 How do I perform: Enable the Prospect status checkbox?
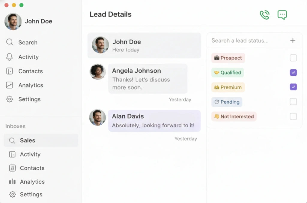[x=293, y=58]
